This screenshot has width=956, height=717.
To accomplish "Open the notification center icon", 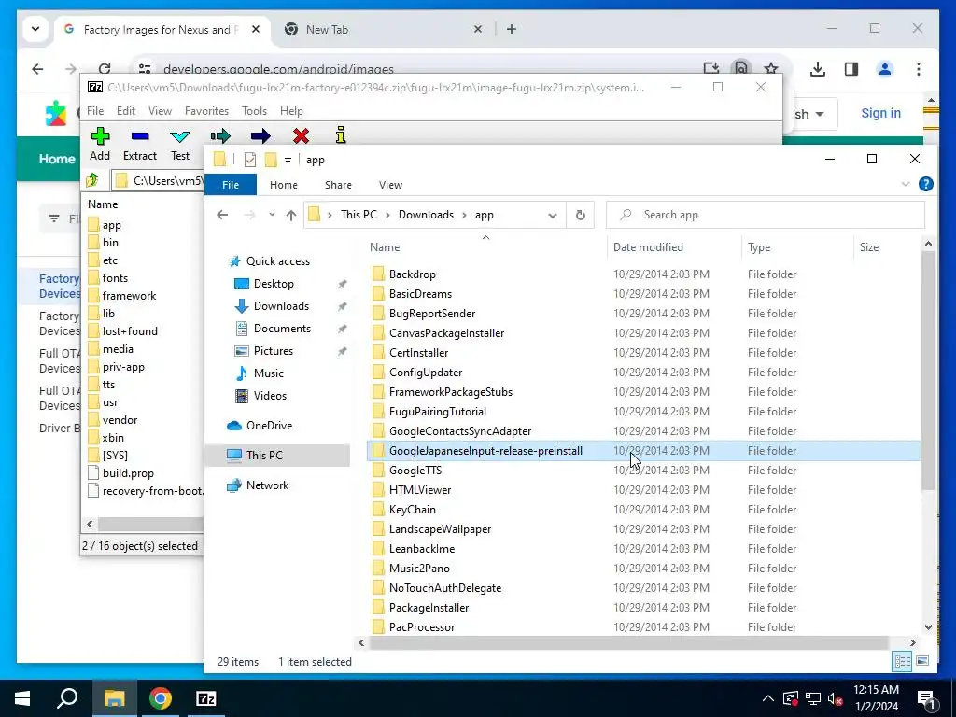I will [926, 698].
